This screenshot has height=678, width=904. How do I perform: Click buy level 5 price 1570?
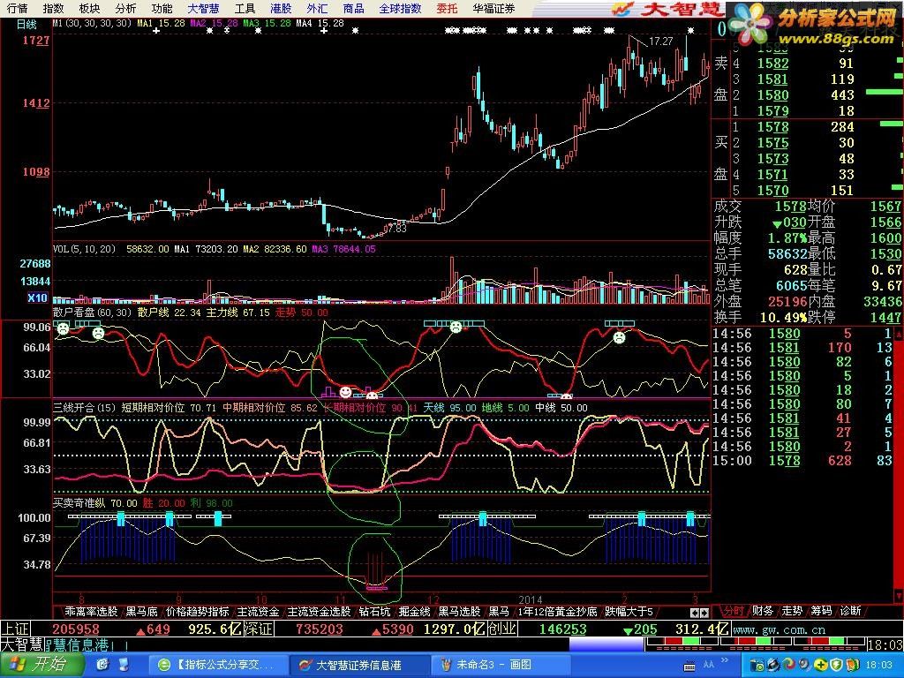(x=772, y=191)
